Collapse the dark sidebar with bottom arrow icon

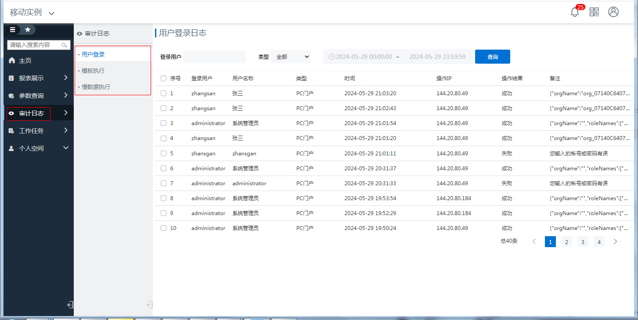click(69, 305)
